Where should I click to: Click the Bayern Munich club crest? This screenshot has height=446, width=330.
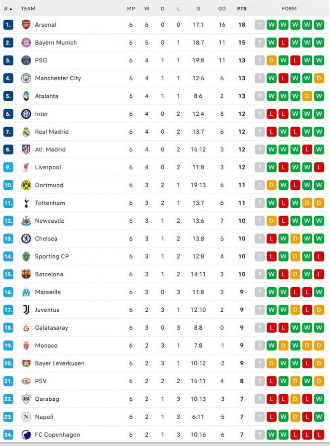click(26, 42)
